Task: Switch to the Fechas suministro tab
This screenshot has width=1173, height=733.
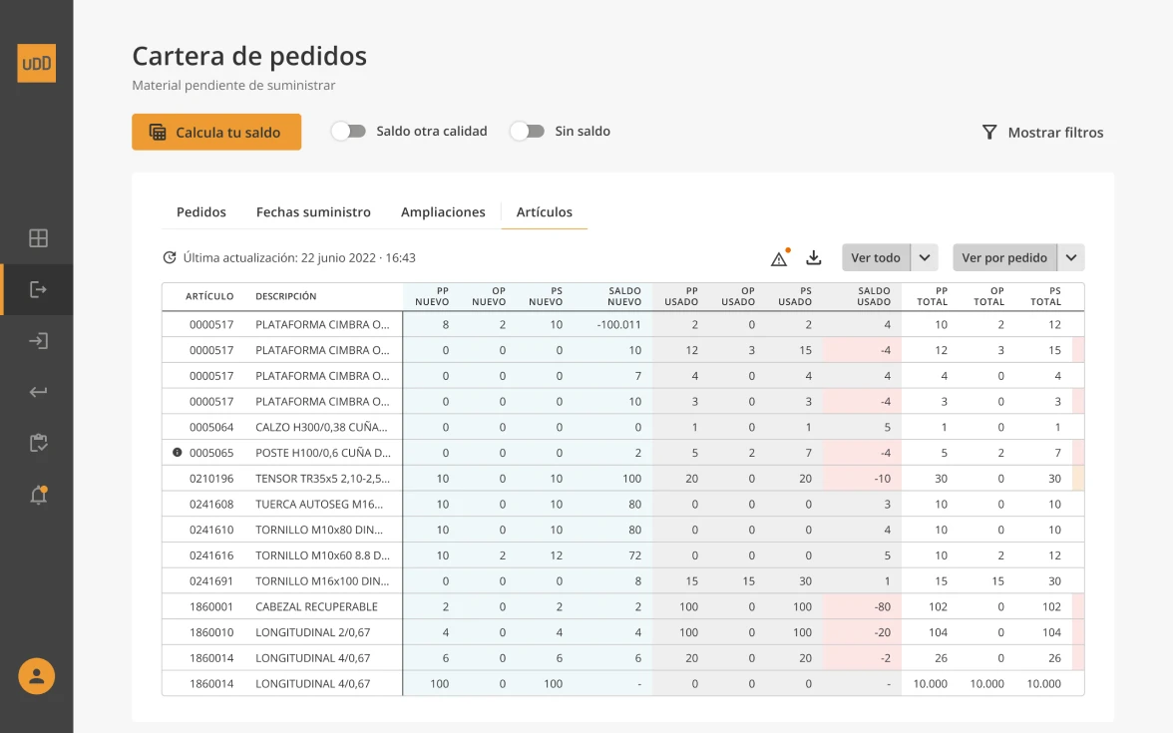Action: pos(313,211)
